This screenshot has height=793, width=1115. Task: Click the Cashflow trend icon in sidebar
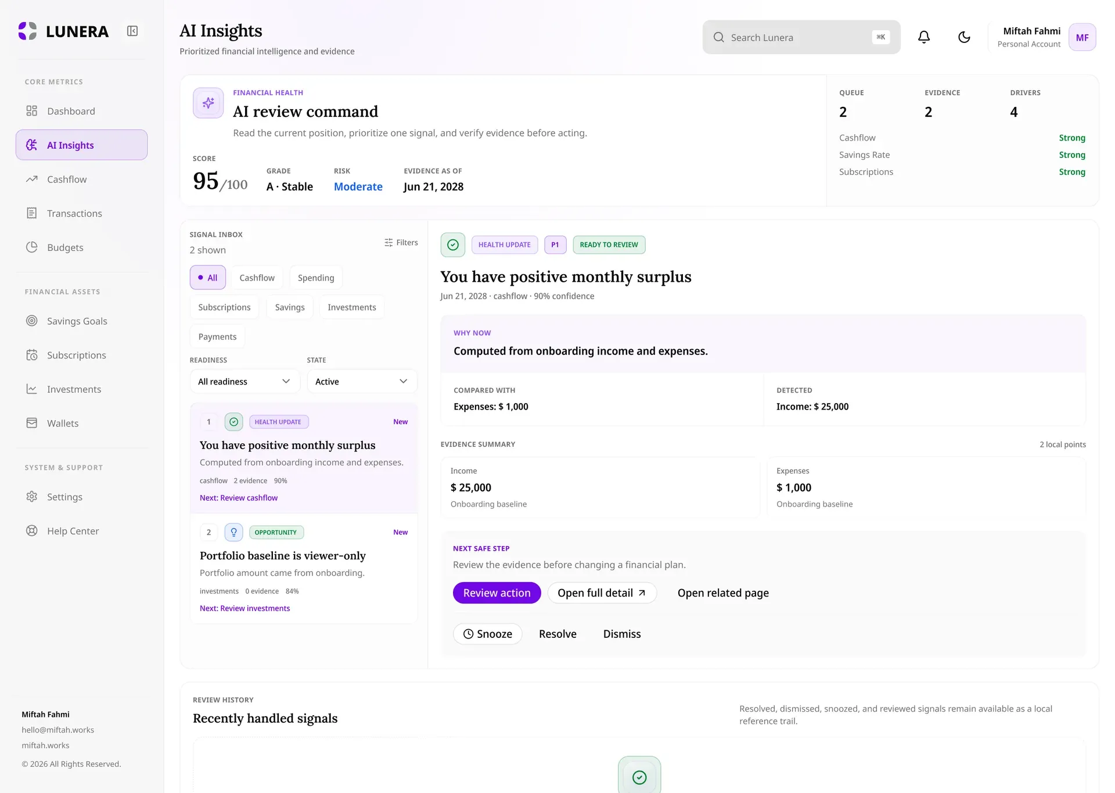[32, 179]
